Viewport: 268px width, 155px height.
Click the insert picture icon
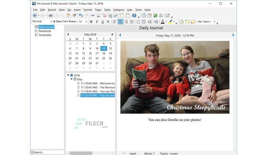tap(98, 16)
